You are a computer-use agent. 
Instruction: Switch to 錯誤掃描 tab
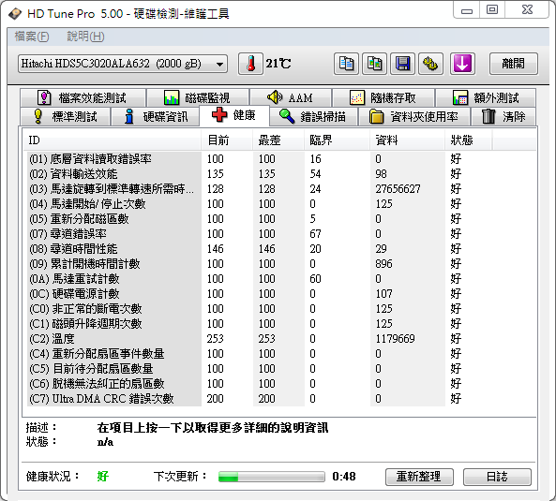coord(313,116)
